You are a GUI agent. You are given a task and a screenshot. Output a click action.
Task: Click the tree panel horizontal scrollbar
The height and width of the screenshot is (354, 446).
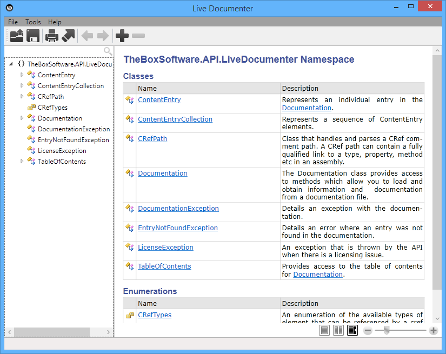click(52, 332)
